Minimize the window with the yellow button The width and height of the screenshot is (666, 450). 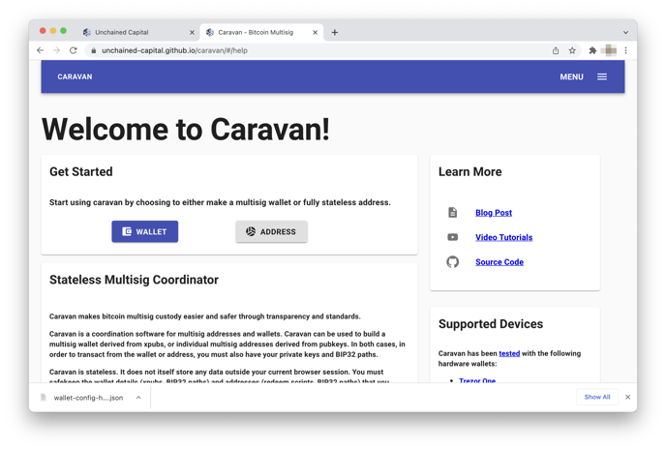point(53,31)
